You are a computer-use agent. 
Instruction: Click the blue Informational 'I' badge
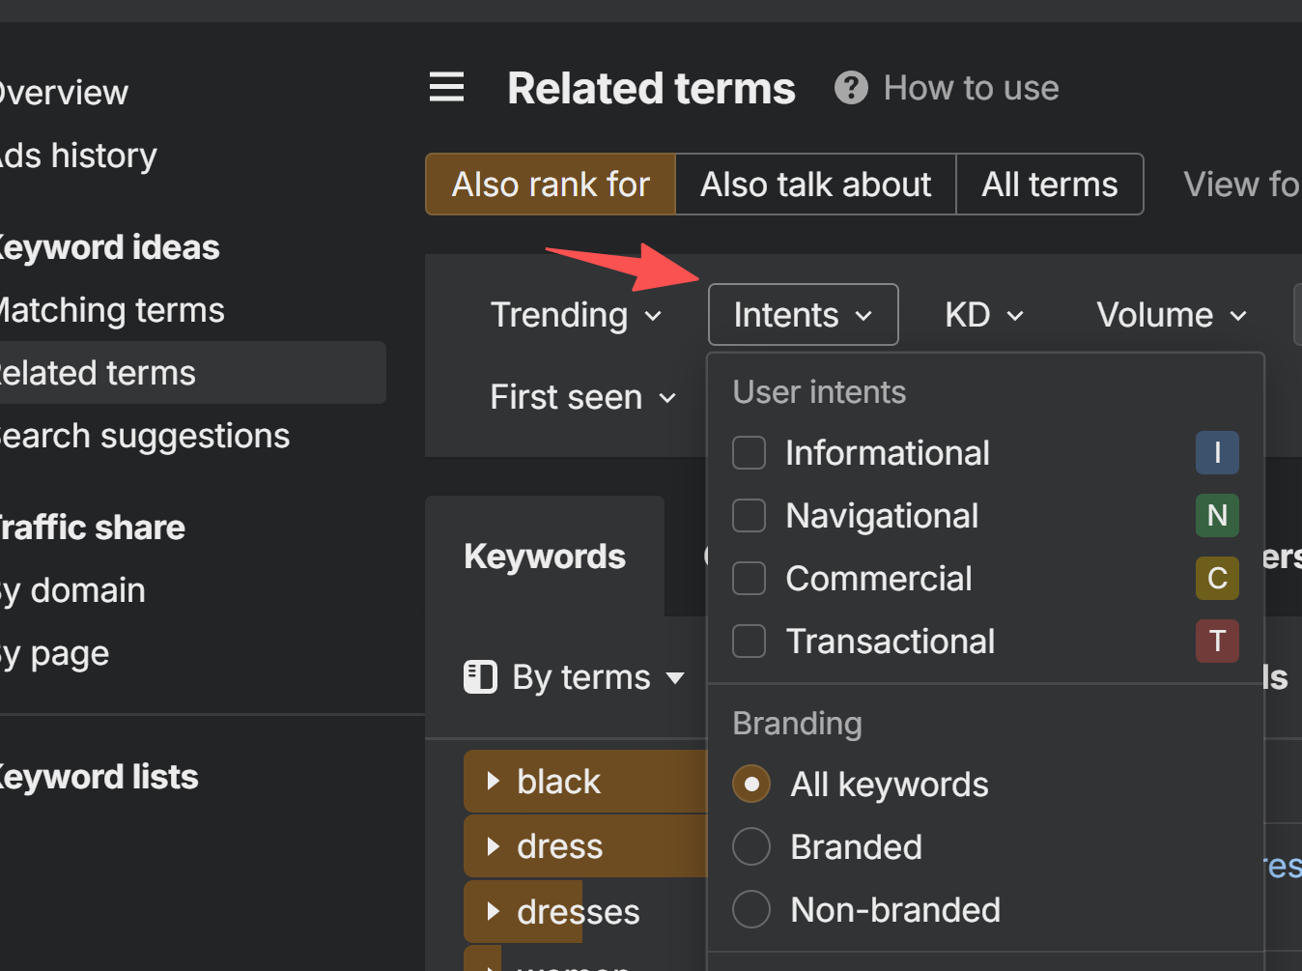coord(1216,453)
